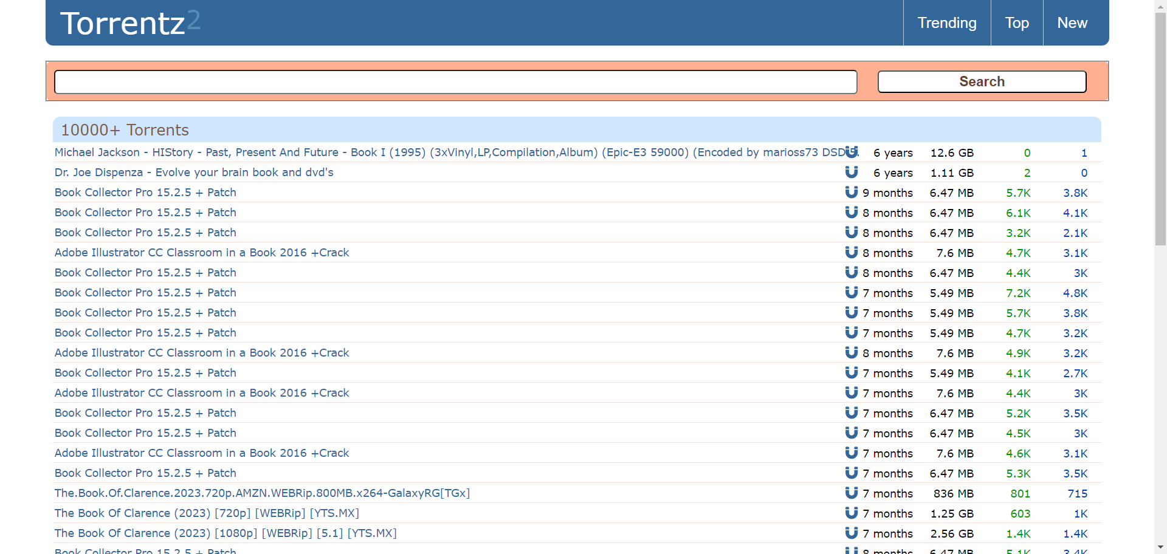
Task: Click the '1.11 GB' size cell
Action: [x=952, y=173]
